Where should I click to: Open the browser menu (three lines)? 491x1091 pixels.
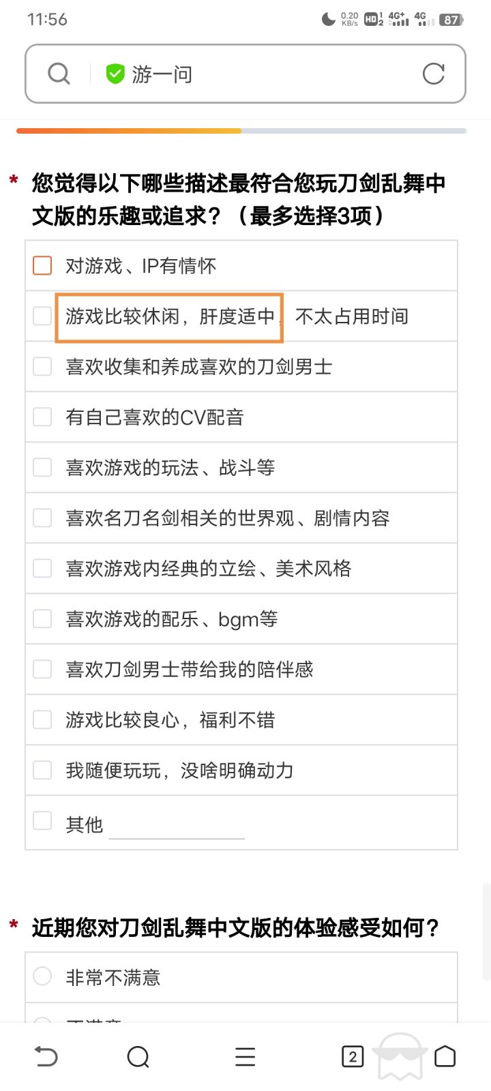[x=245, y=1057]
